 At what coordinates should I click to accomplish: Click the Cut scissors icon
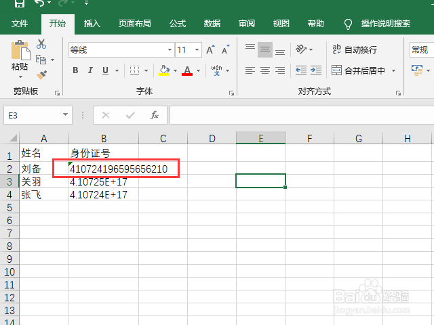(x=41, y=44)
